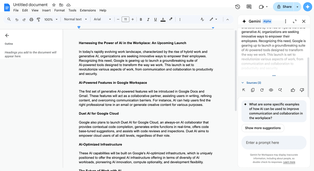Increase the font size
This screenshot has width=314, height=171.
coord(133,19)
